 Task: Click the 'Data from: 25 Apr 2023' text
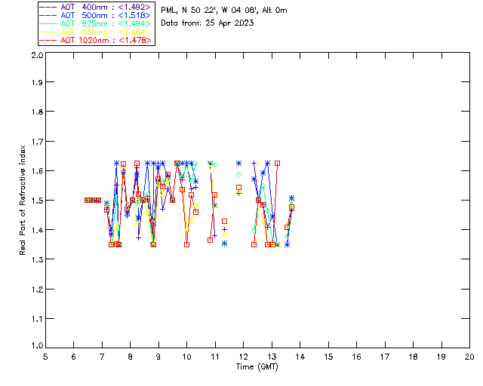tap(208, 23)
